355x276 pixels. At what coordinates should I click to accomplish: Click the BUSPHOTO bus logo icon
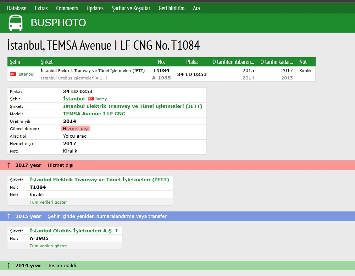pos(16,23)
